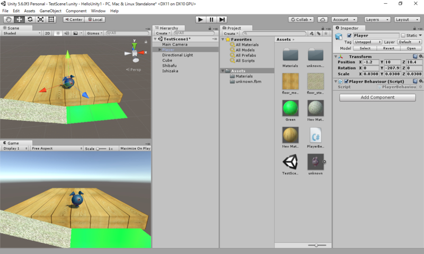Open Display 1 dropdown in Game
Viewport: 424px width, 254px height.
pyautogui.click(x=15, y=148)
